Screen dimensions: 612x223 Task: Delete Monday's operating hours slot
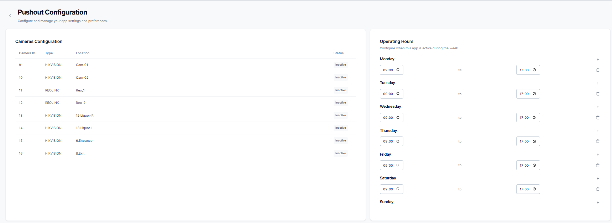point(598,70)
